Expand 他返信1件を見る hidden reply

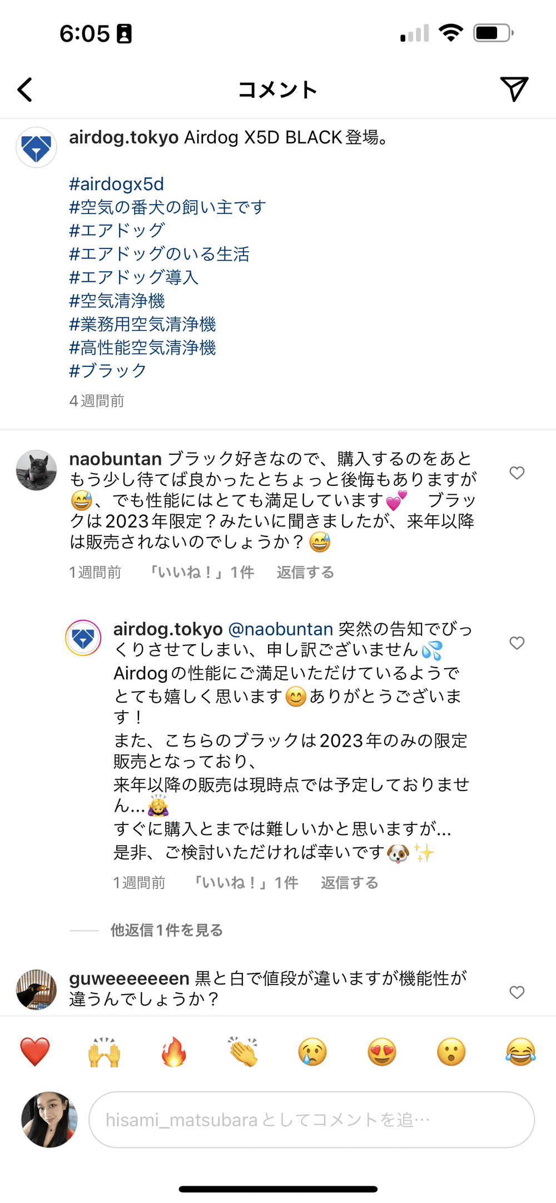pyautogui.click(x=166, y=930)
